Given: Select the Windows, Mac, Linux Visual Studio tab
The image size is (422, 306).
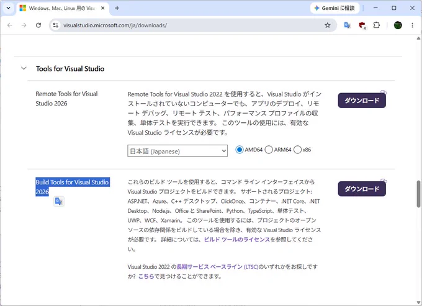Looking at the screenshot, I should pyautogui.click(x=61, y=8).
